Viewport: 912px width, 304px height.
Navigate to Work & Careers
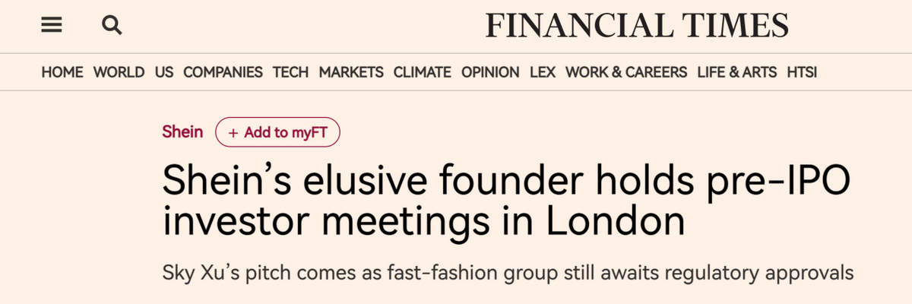click(x=626, y=72)
